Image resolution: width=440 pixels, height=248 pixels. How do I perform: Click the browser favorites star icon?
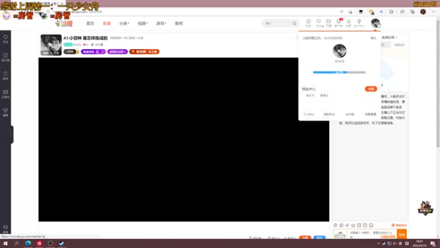pos(402,12)
